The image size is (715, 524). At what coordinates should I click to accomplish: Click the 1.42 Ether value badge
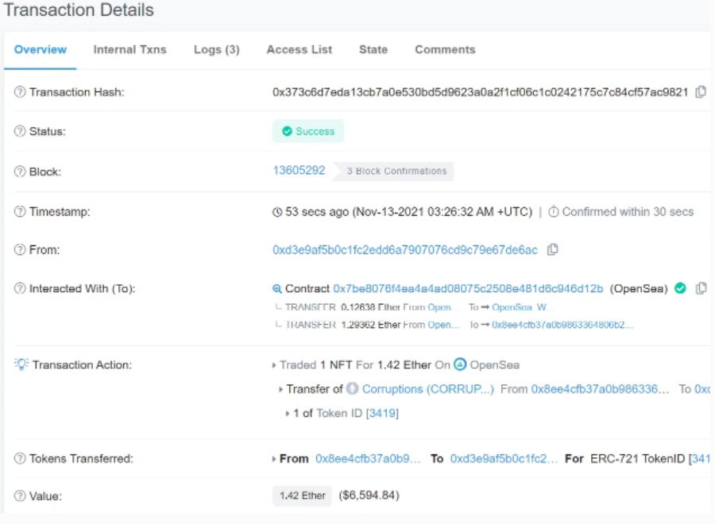coord(302,495)
